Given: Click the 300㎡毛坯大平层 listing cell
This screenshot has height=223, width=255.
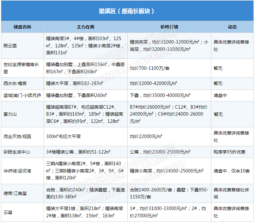Looking at the screenshot, I should pos(63,136).
